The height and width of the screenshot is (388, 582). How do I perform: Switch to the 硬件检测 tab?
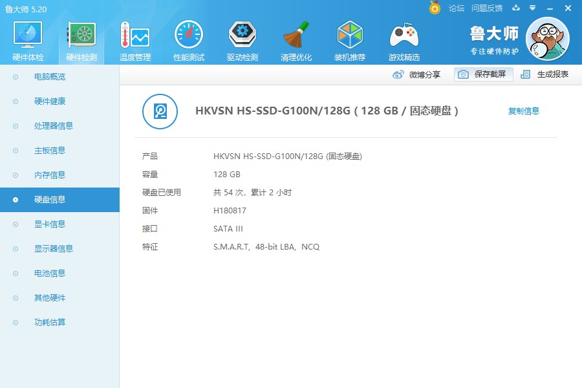coord(80,39)
